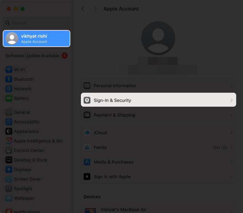This screenshot has width=243, height=213.
Task: Go forward with the right arrow
Action: point(95,9)
